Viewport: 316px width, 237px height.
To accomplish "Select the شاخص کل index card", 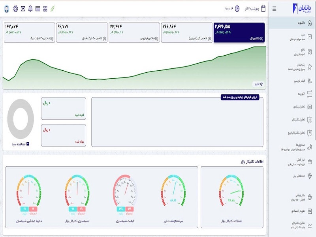I will point(239,32).
